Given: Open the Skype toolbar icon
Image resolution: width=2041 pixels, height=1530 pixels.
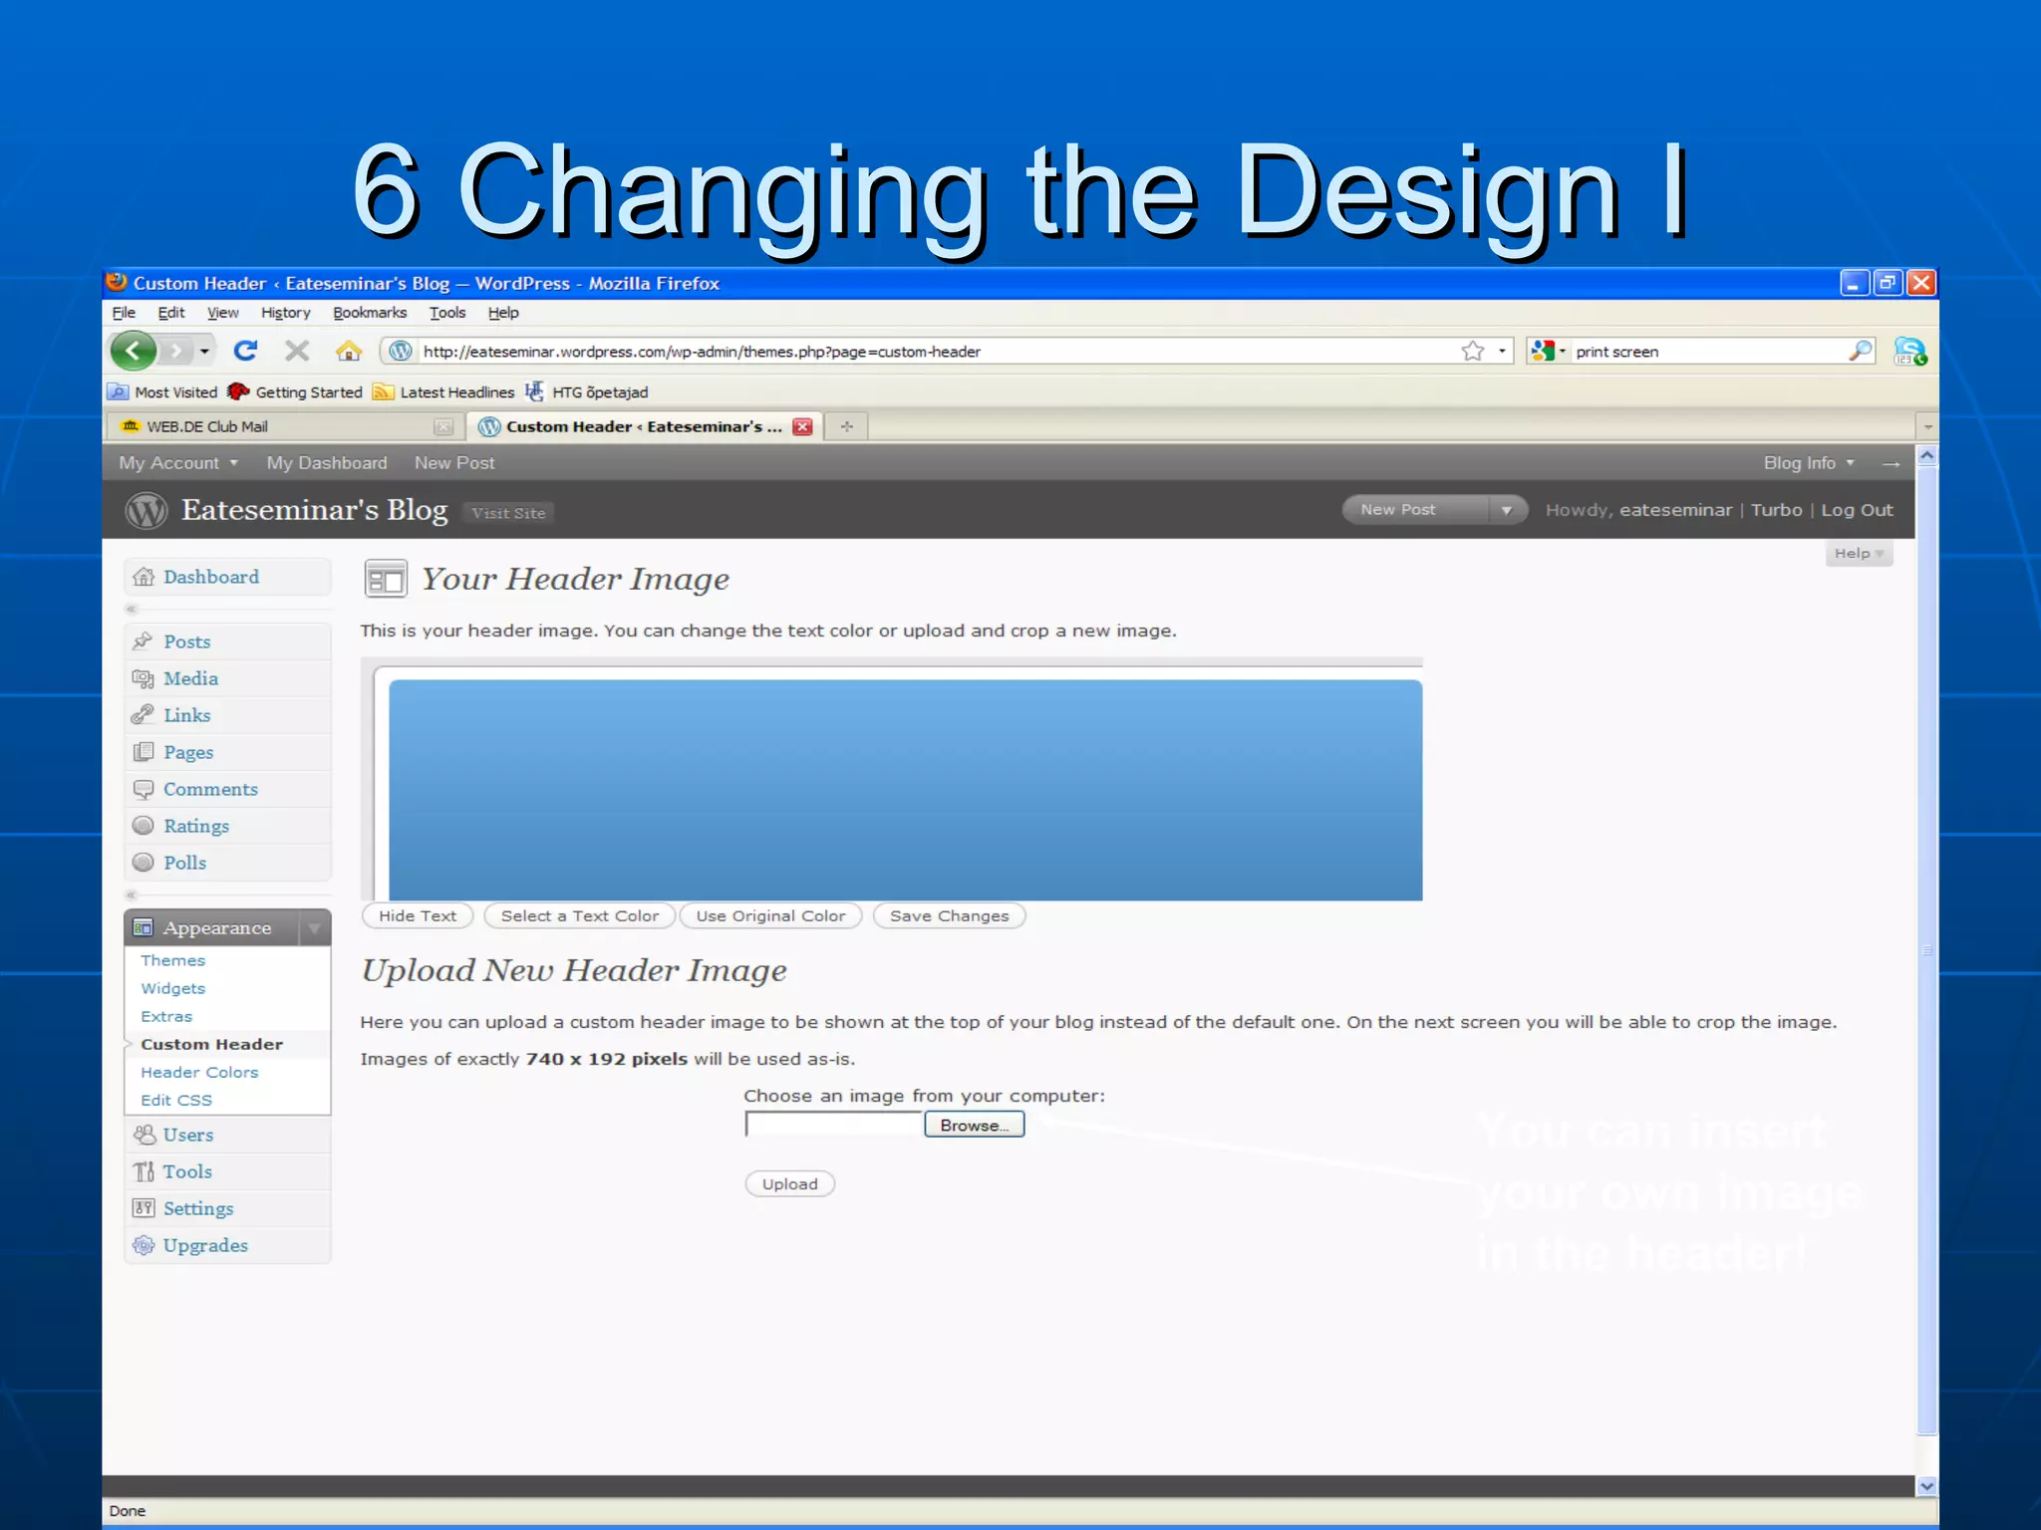Looking at the screenshot, I should (x=1909, y=352).
